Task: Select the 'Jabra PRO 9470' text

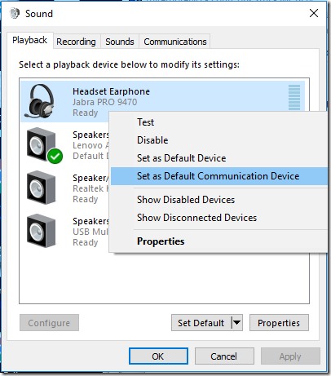Action: coord(104,102)
